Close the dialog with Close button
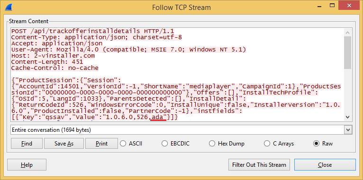 [325, 165]
